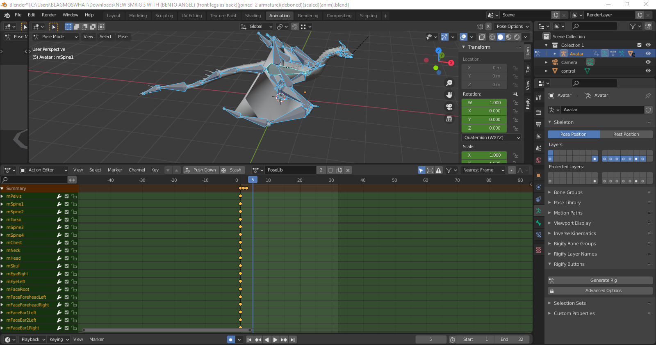The height and width of the screenshot is (345, 656).
Task: Jump to timeline start frame
Action: [249, 340]
